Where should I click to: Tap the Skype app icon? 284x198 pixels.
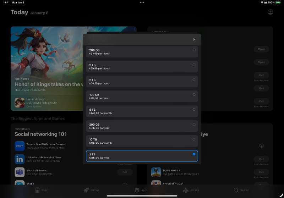point(20,183)
